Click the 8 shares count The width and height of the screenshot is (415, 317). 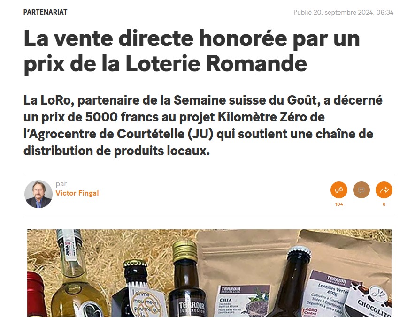384,204
